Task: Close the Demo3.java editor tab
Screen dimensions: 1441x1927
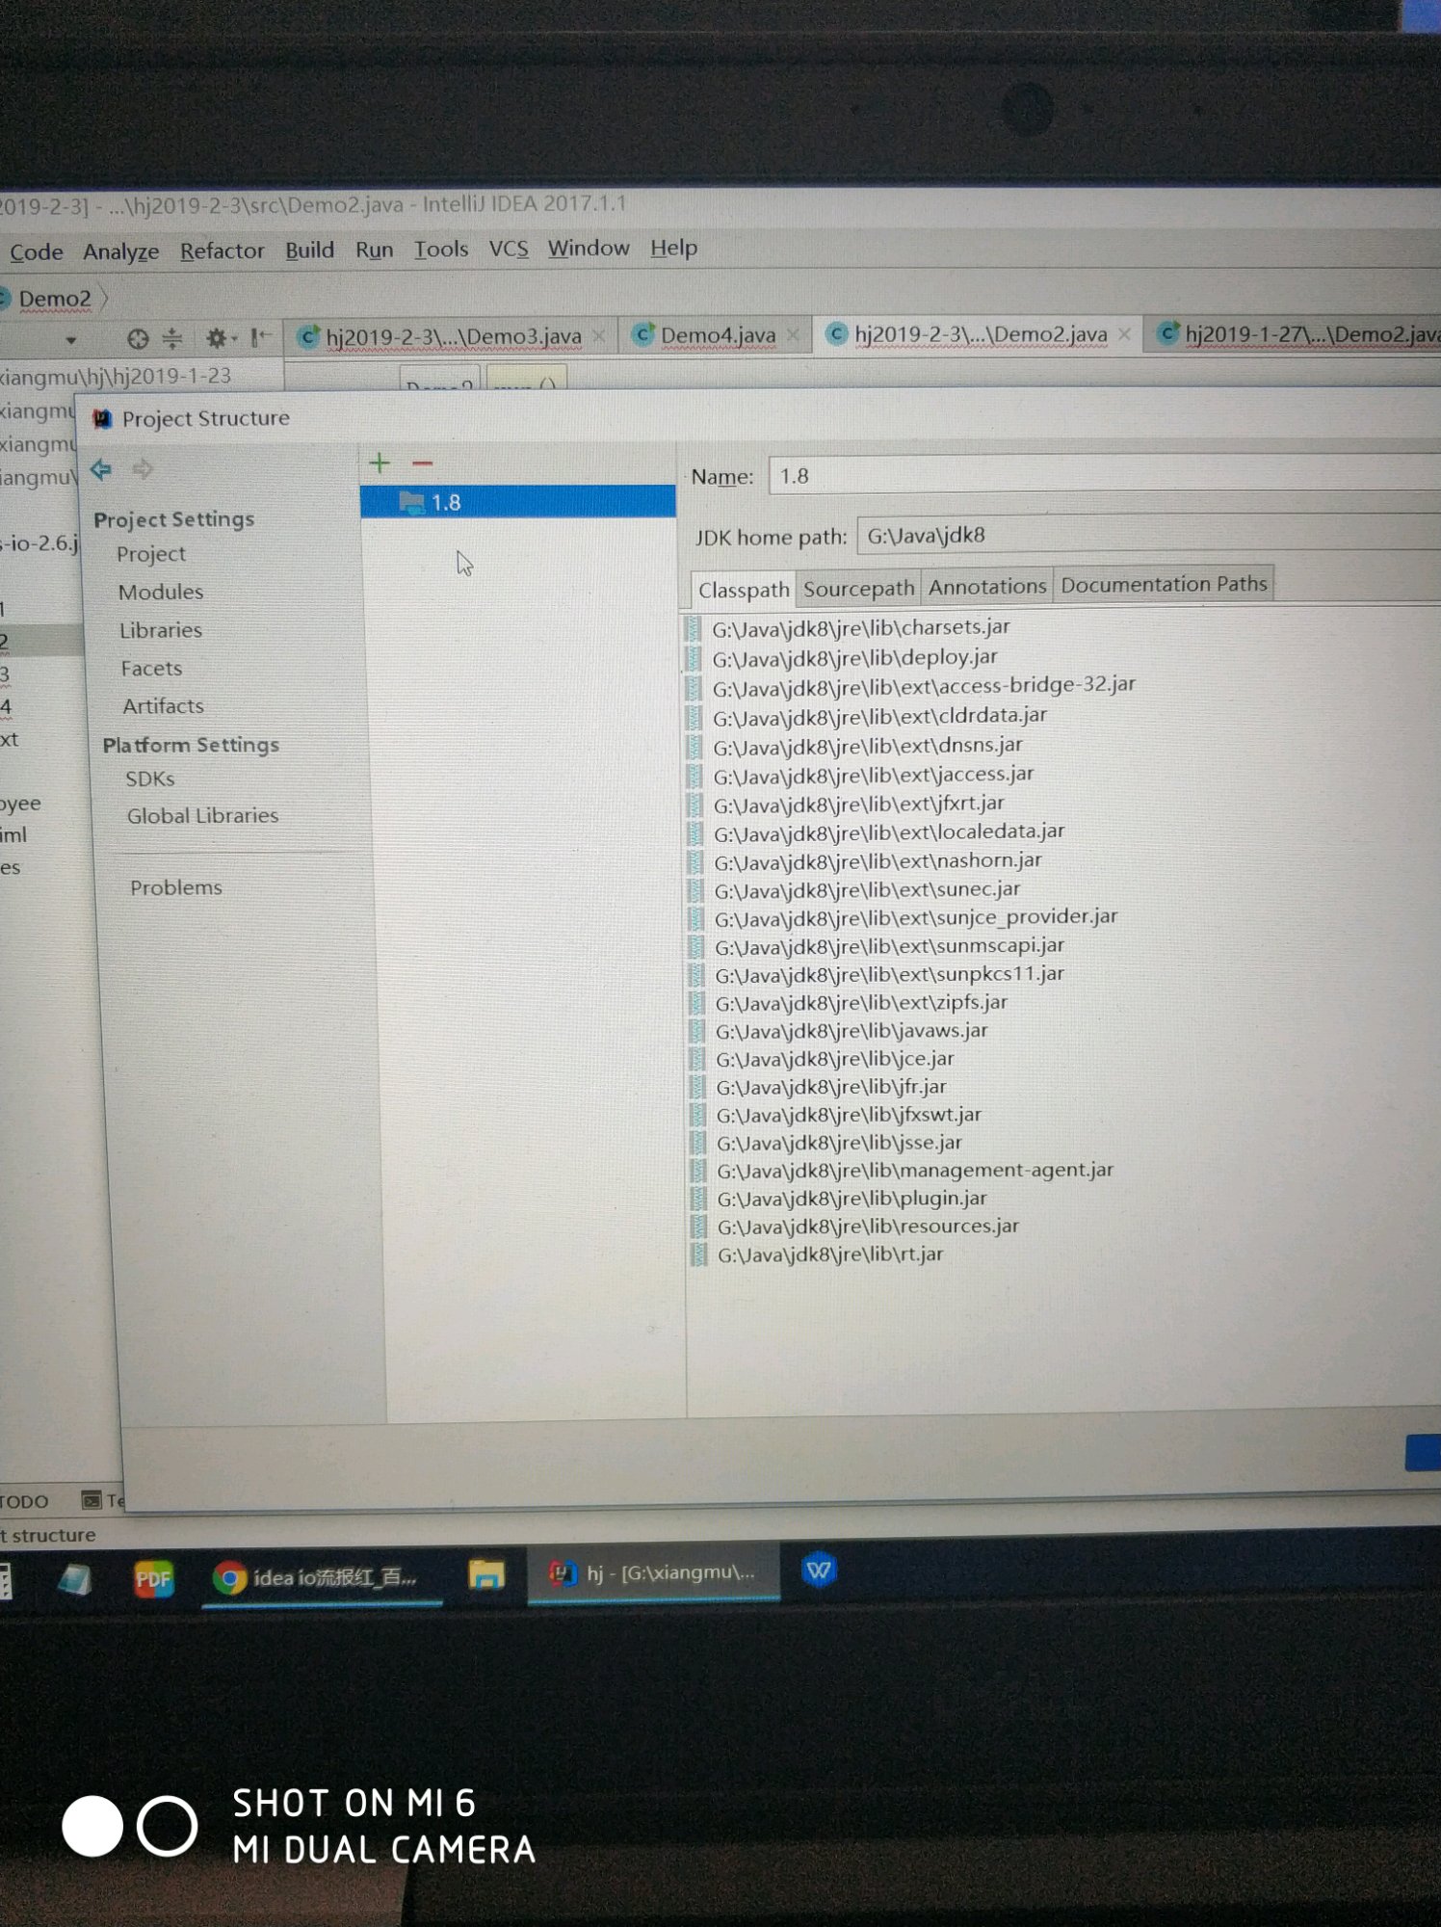Action: coord(599,335)
